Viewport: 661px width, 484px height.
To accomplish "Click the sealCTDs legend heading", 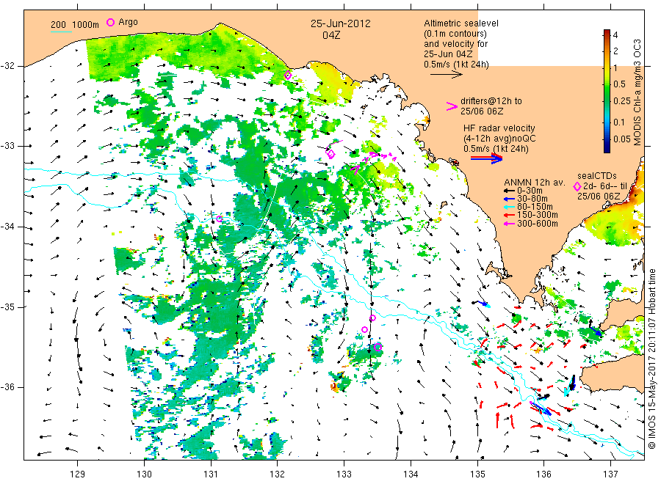I will pyautogui.click(x=597, y=176).
